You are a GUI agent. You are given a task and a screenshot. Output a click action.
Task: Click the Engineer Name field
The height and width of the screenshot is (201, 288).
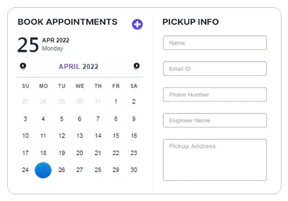click(x=215, y=121)
